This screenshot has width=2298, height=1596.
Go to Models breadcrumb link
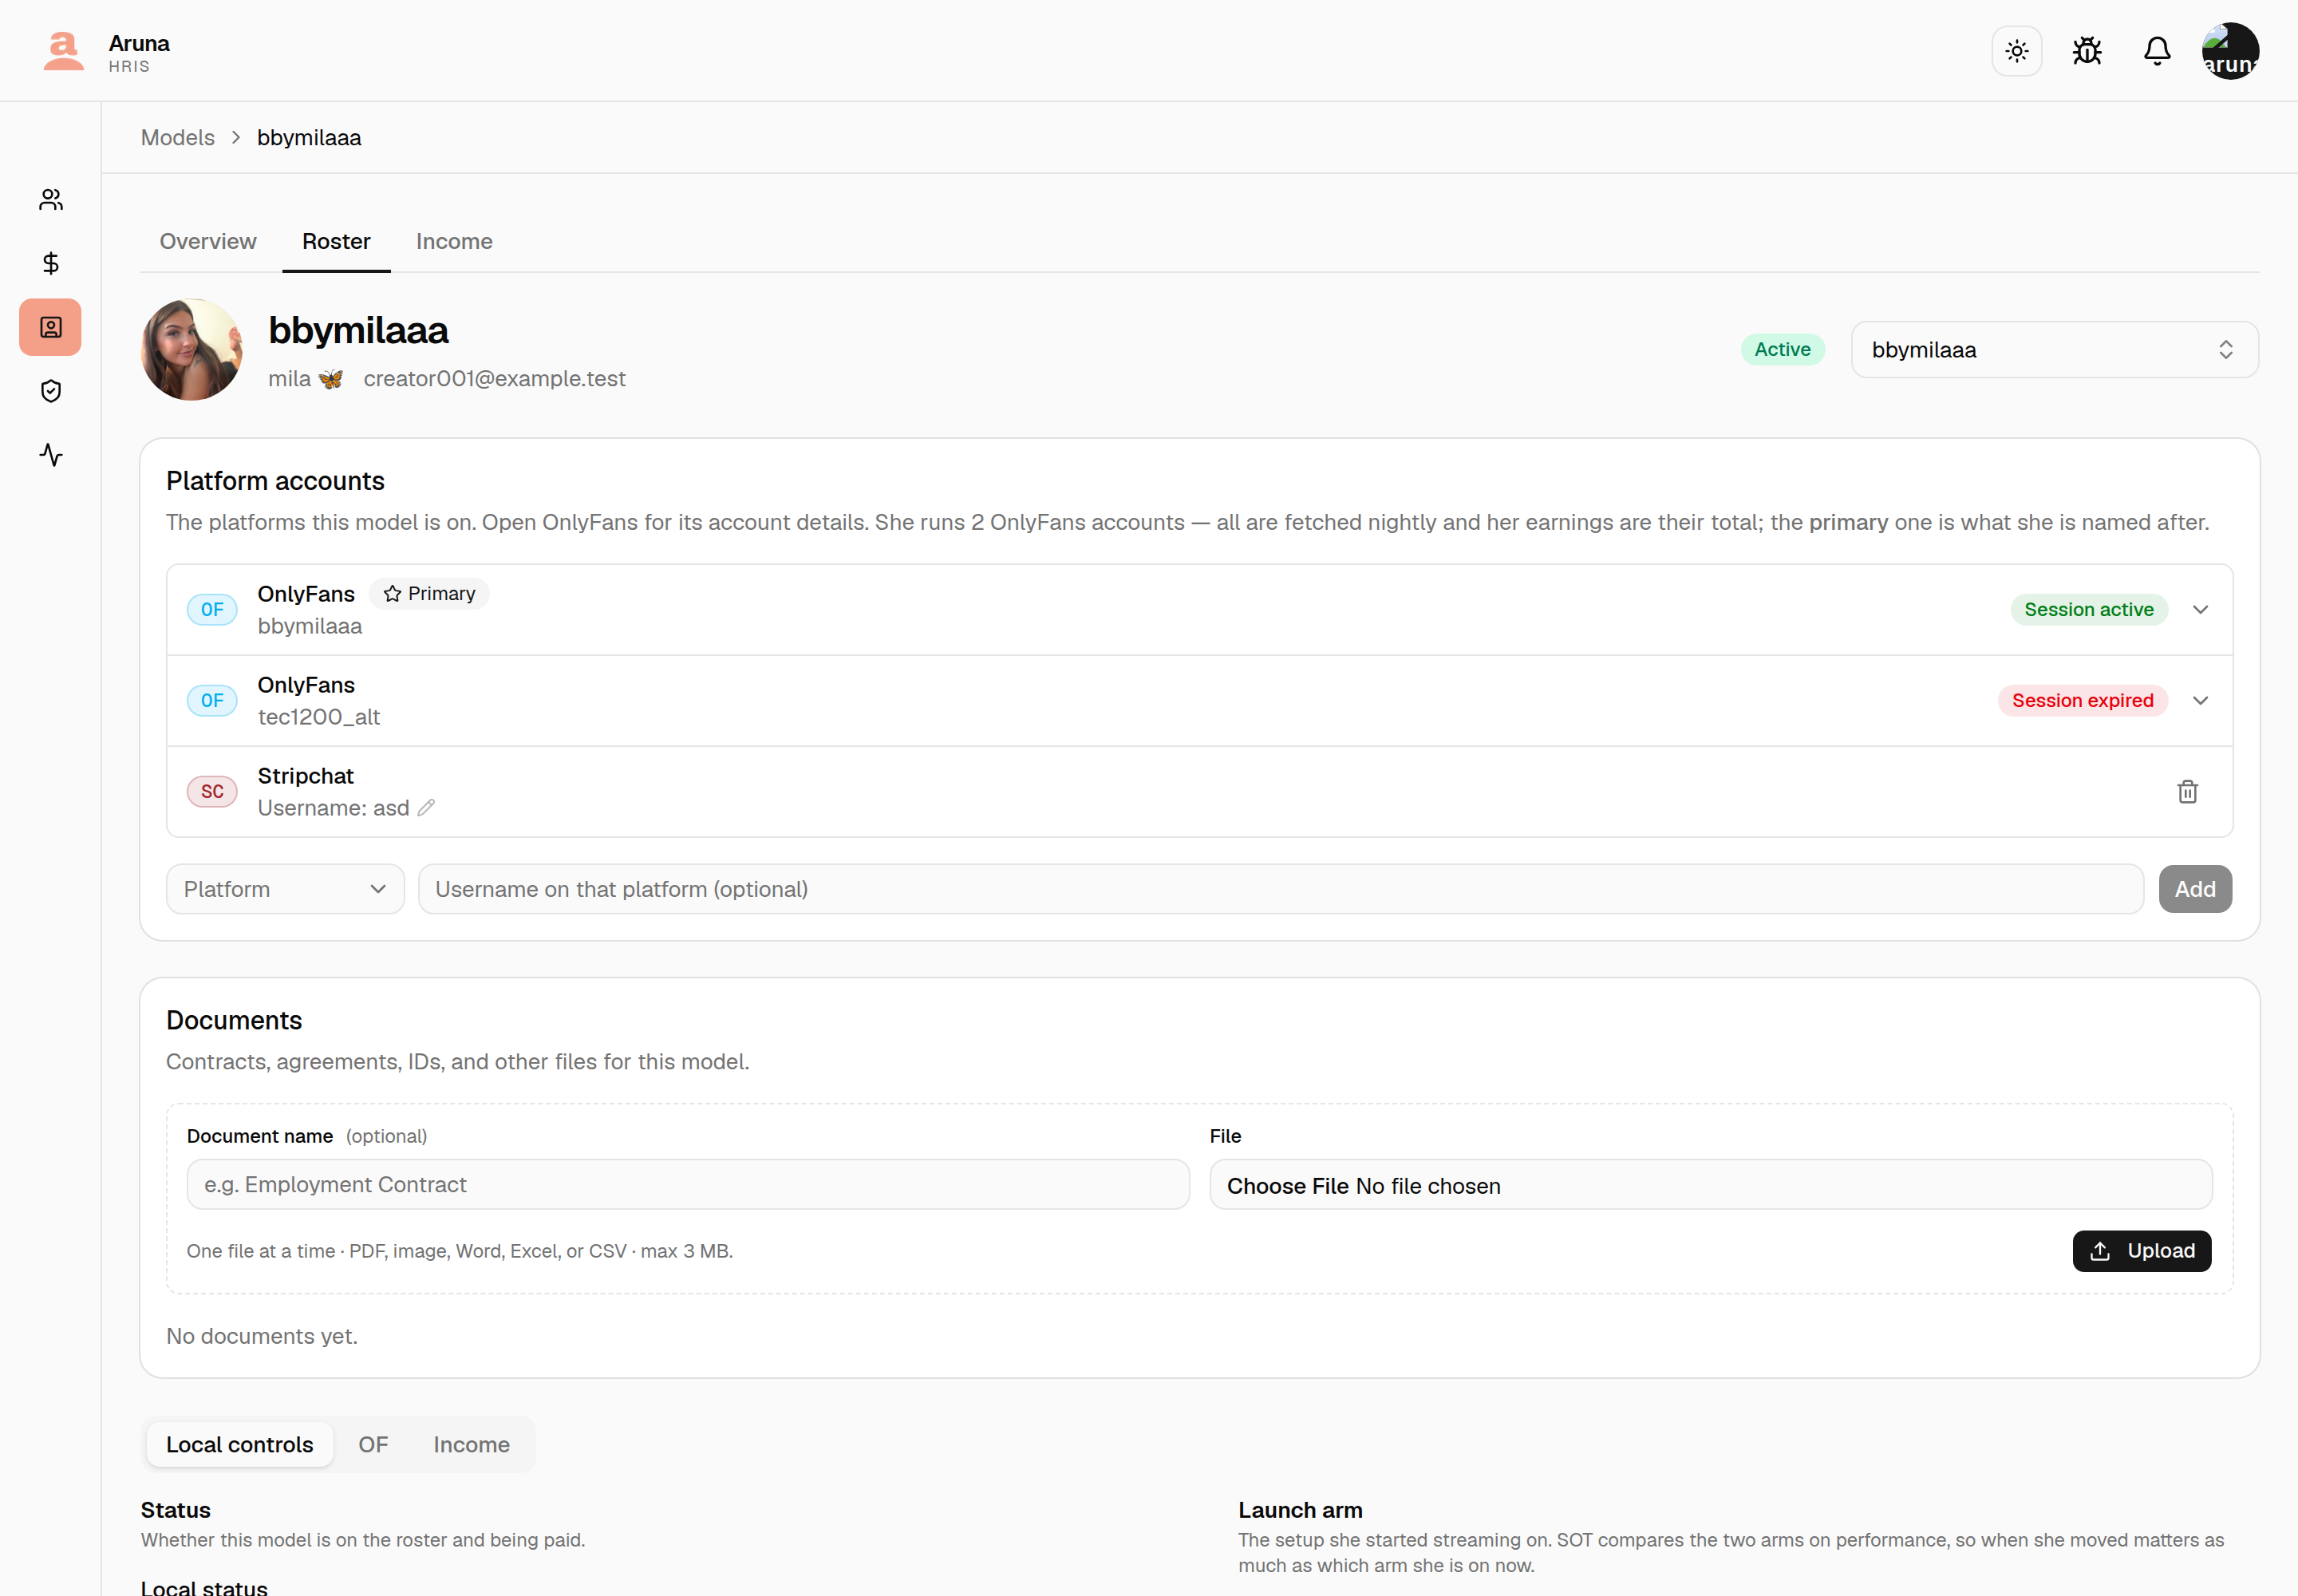(x=178, y=138)
